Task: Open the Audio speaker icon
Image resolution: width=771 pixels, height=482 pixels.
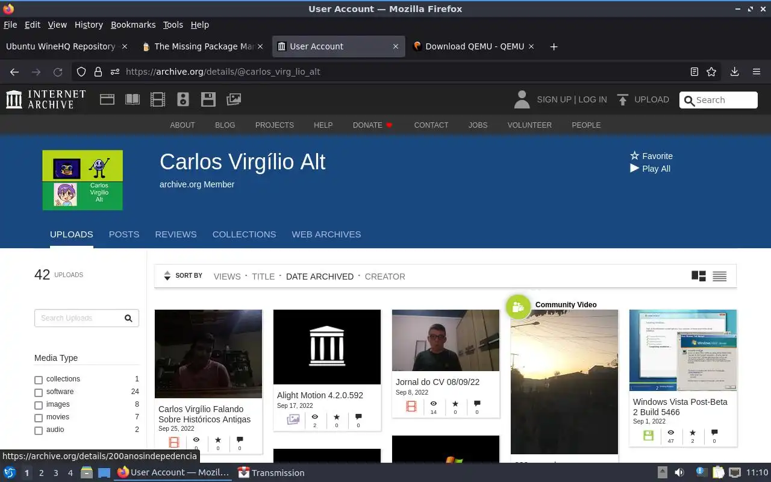Action: click(x=183, y=99)
